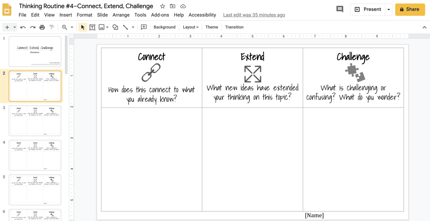The width and height of the screenshot is (430, 221).
Task: Select the Text box tool
Action: point(92,27)
